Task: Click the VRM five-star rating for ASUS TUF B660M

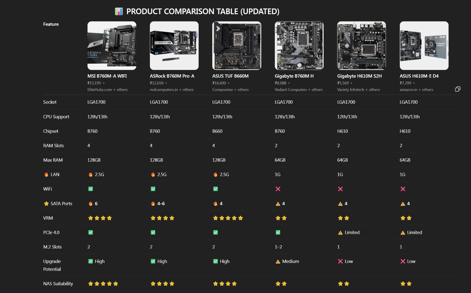Action: (228, 218)
